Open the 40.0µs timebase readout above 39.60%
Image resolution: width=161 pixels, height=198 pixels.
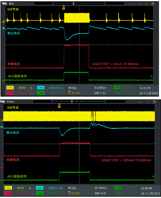tap(72, 88)
